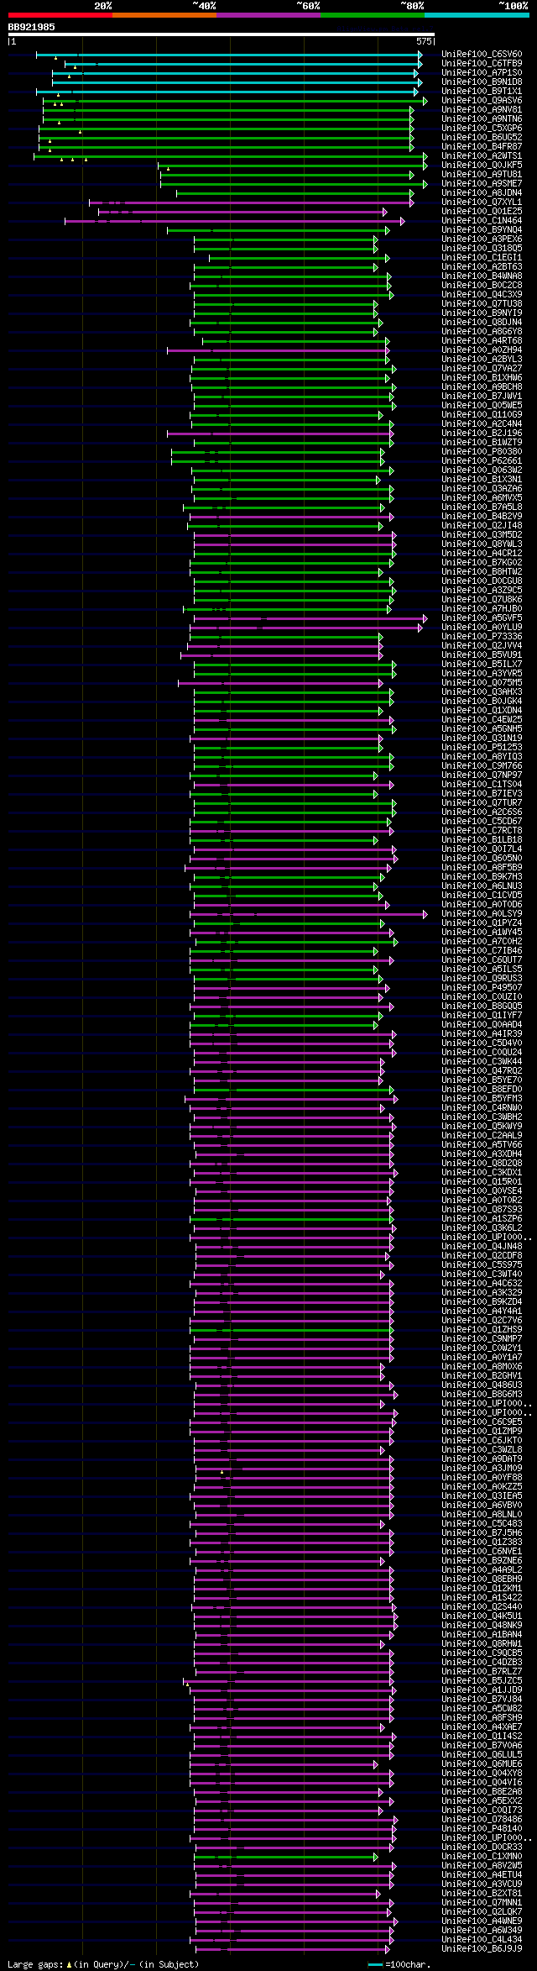Click the purple bar end arrow for UniRef100_A5GVF5
Screen dimensions: 537x1971
click(425, 618)
